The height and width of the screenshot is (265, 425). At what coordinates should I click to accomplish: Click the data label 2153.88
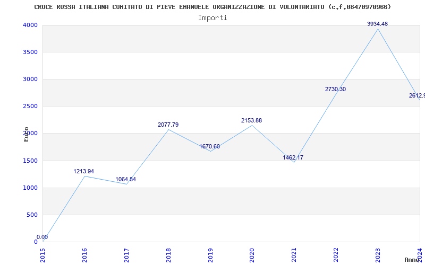[x=251, y=120]
